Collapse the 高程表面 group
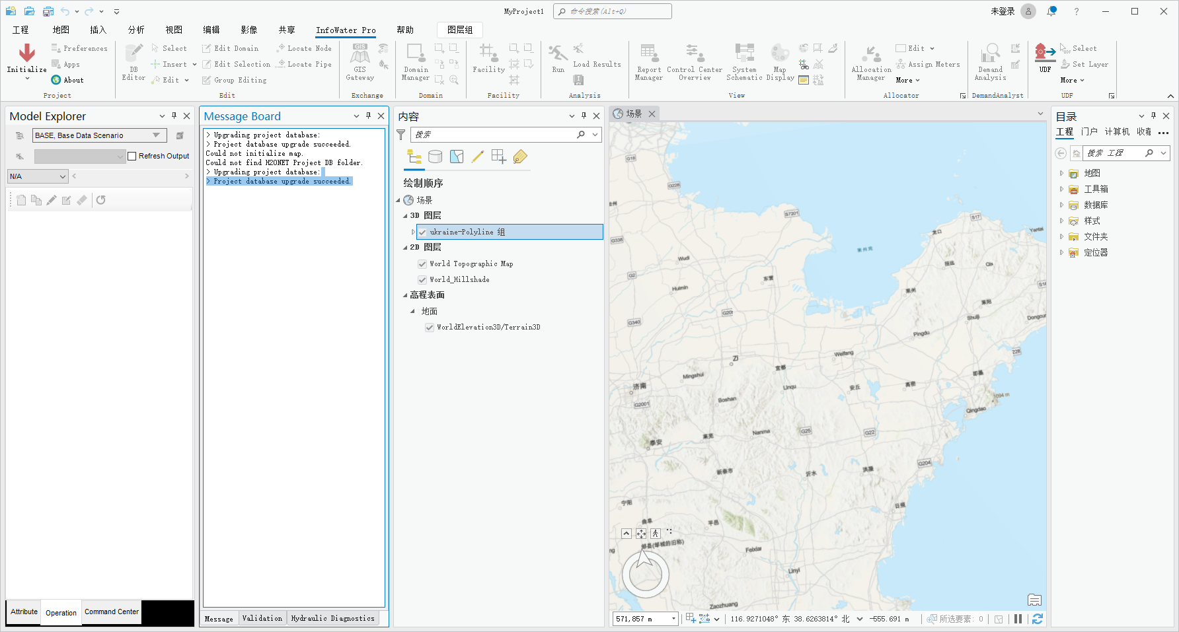Screen dimensions: 1179x632 [x=405, y=295]
